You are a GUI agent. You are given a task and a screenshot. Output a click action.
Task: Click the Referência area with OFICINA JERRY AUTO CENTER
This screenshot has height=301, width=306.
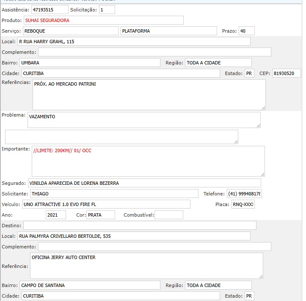point(147,266)
